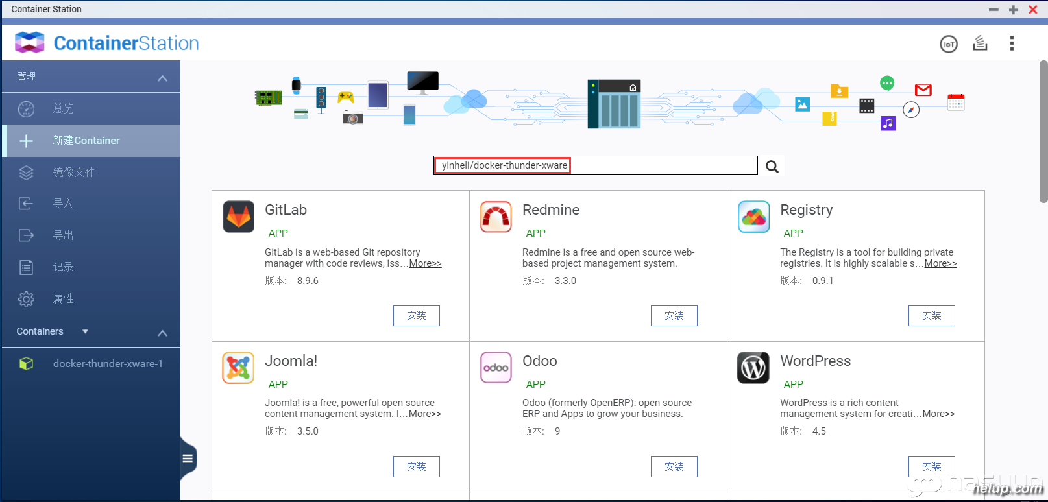Collapse the Containers section chevron
This screenshot has height=502, width=1048.
[x=163, y=333]
